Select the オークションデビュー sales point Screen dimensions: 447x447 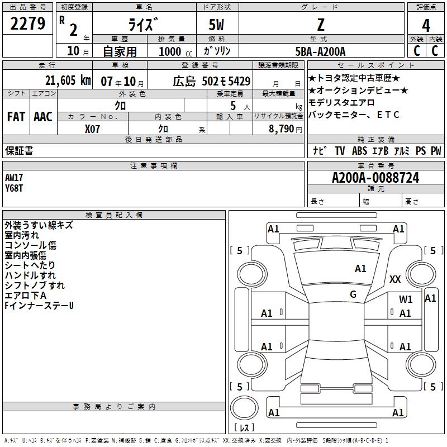[x=358, y=91]
